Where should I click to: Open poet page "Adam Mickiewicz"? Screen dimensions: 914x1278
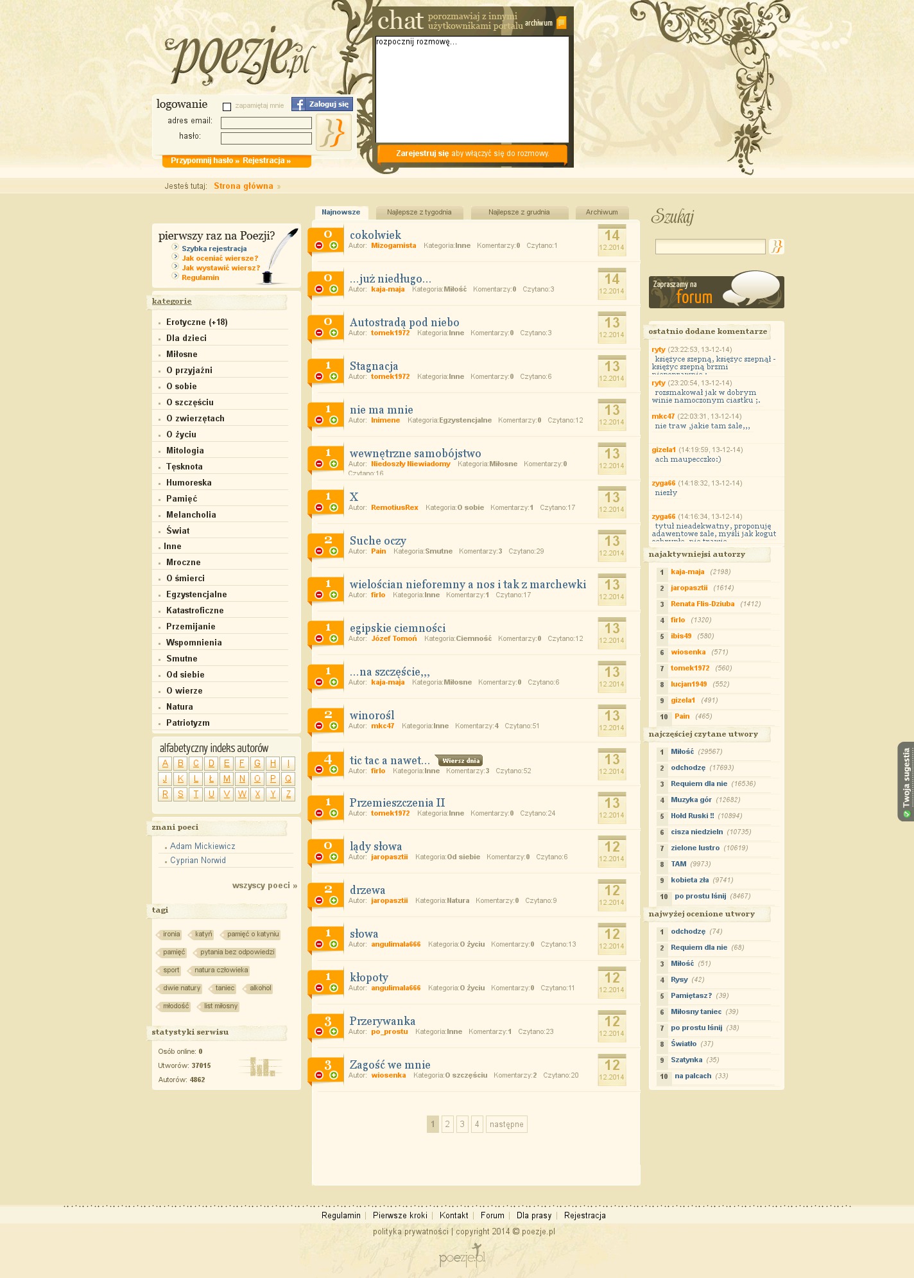pos(203,846)
